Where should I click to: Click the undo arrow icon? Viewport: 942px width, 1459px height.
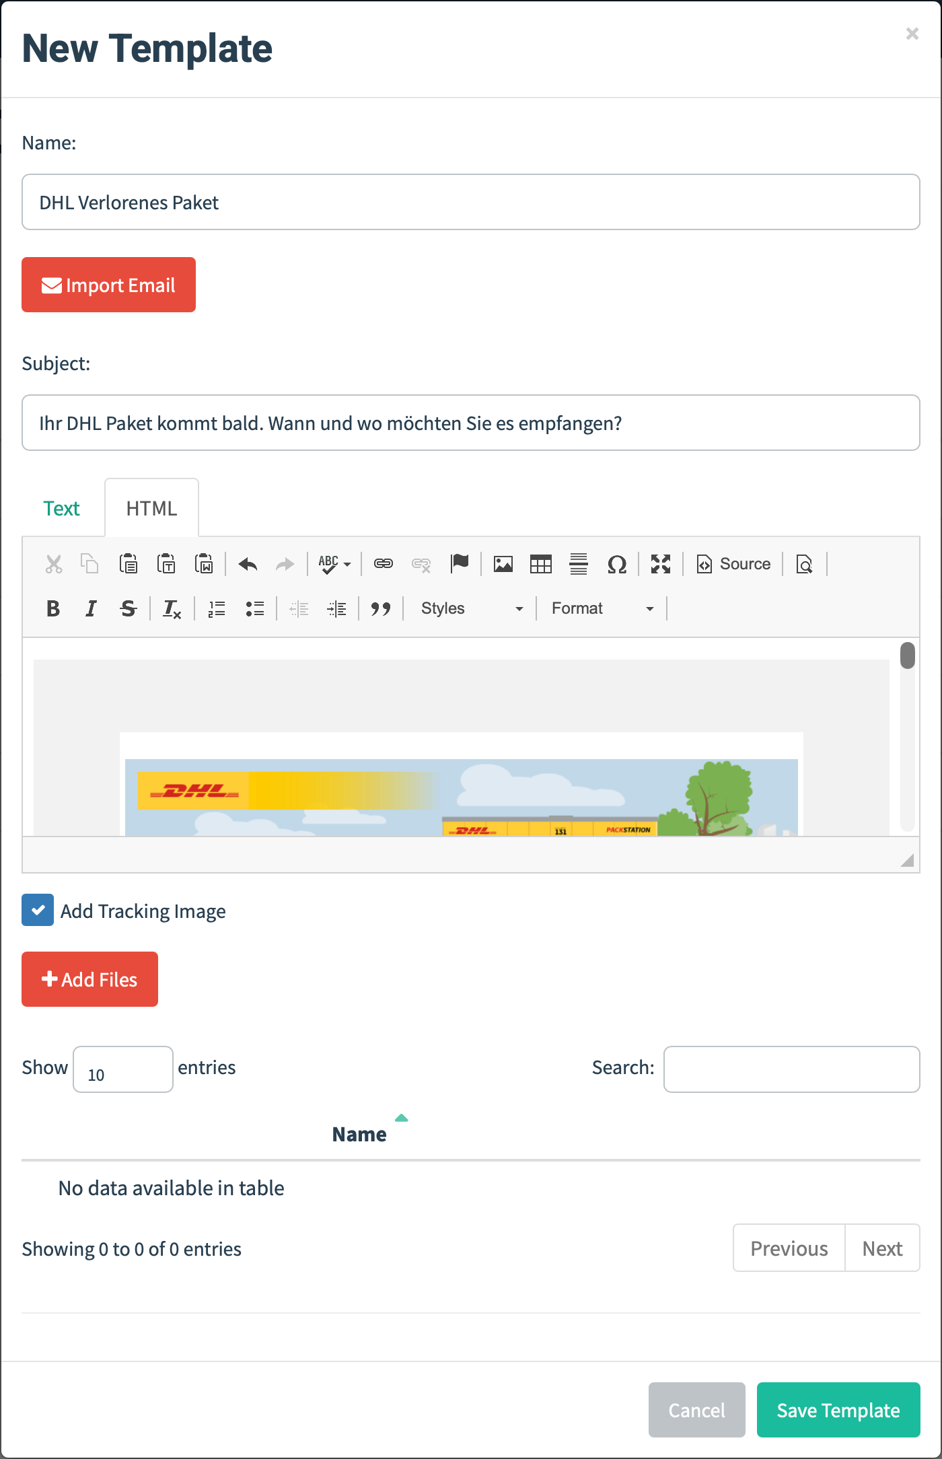pos(248,564)
